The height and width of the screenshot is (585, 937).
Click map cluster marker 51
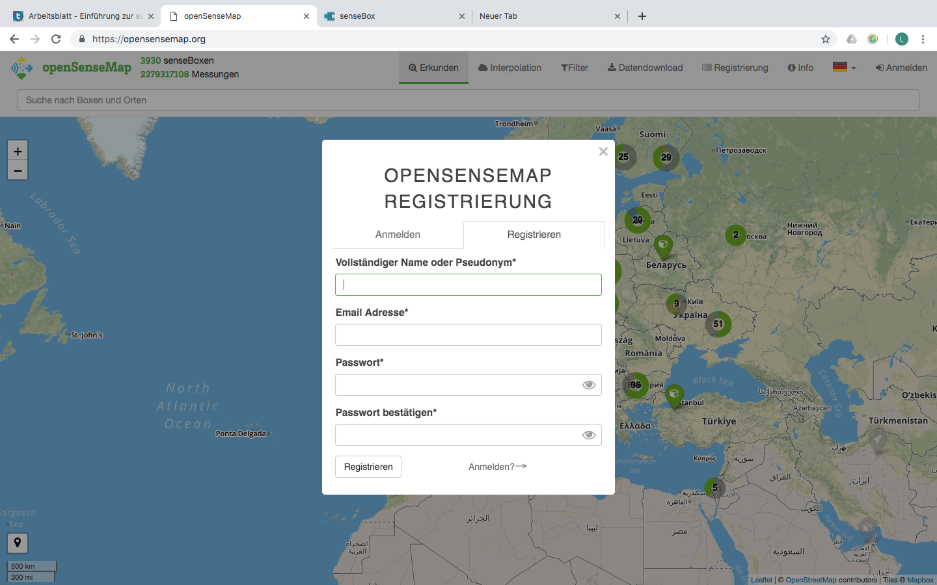coord(718,324)
